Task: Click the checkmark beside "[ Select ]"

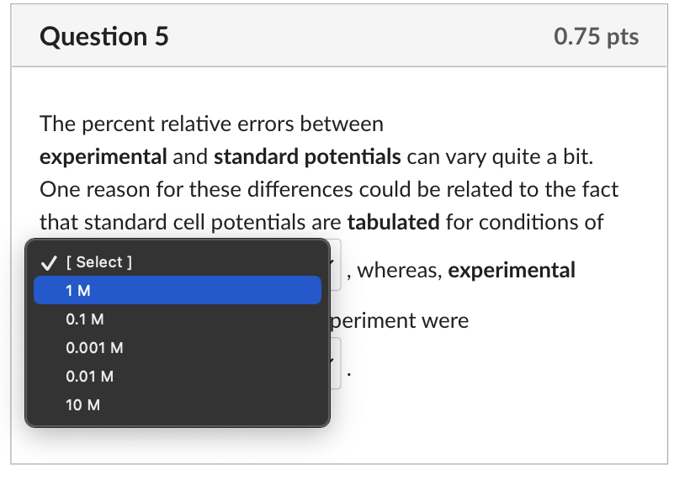Action: click(46, 261)
